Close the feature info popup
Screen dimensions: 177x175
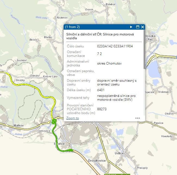tap(142, 27)
